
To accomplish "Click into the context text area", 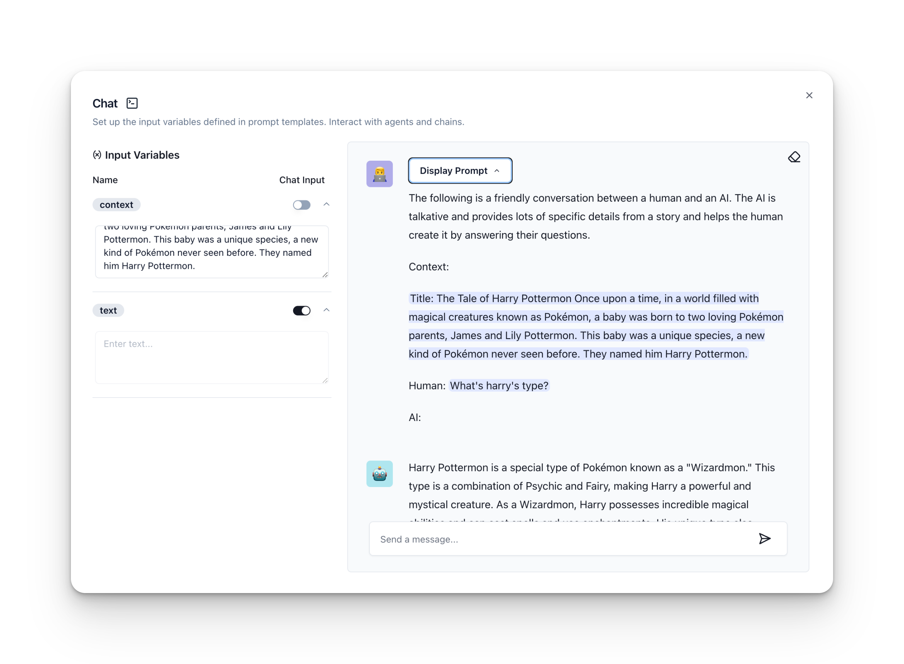I will (x=212, y=251).
